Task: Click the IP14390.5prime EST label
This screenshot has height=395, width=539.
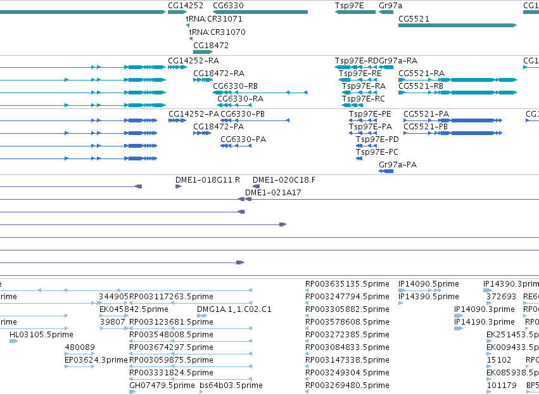Action: (x=429, y=297)
